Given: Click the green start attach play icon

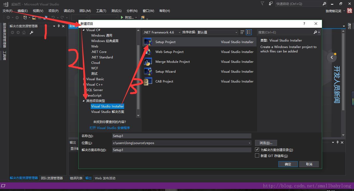Looking at the screenshot, I should click(122, 17).
